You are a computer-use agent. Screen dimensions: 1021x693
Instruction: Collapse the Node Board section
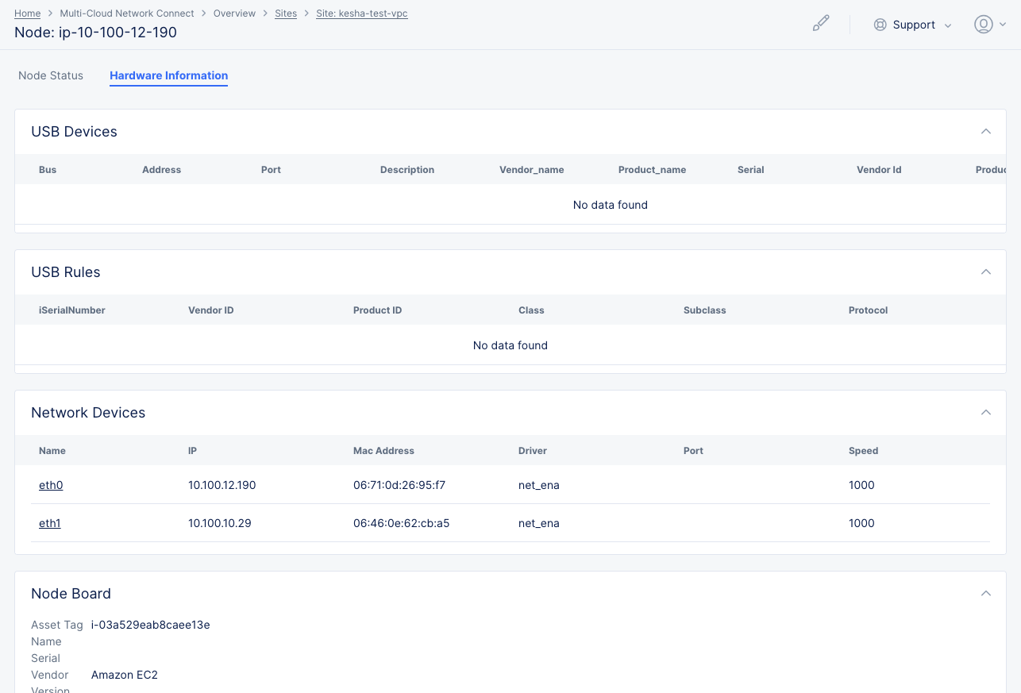coord(985,593)
